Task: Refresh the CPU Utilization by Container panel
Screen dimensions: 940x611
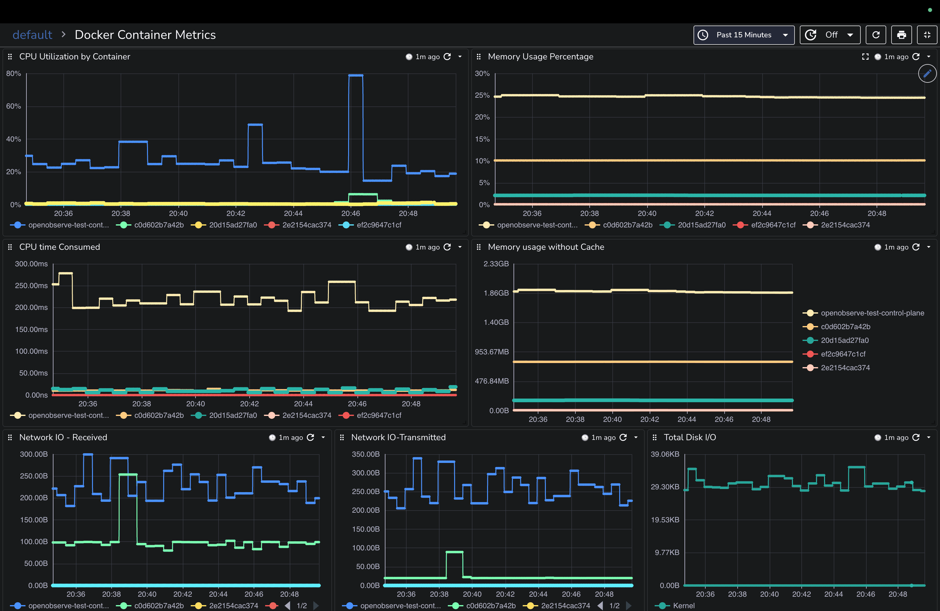Action: point(447,57)
